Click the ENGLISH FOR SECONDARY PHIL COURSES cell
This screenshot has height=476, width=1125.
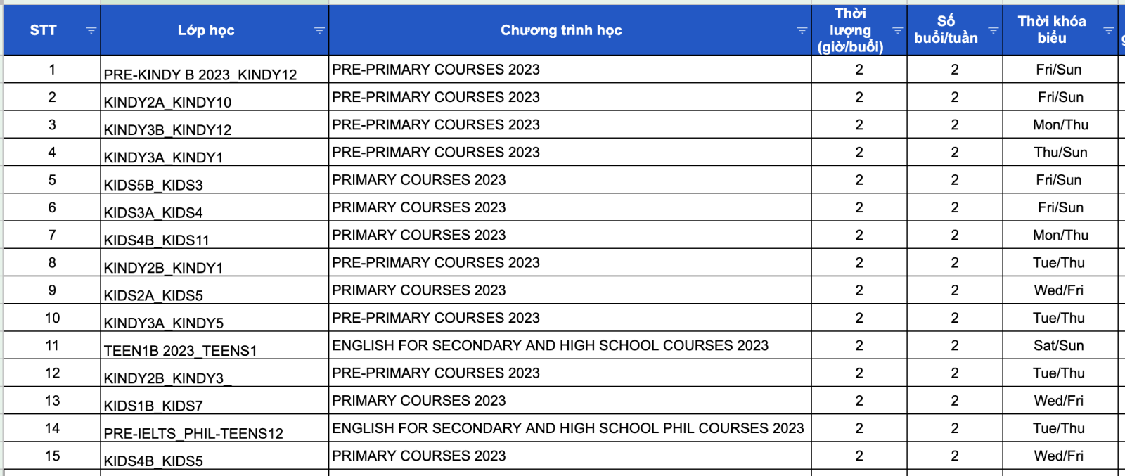[567, 428]
